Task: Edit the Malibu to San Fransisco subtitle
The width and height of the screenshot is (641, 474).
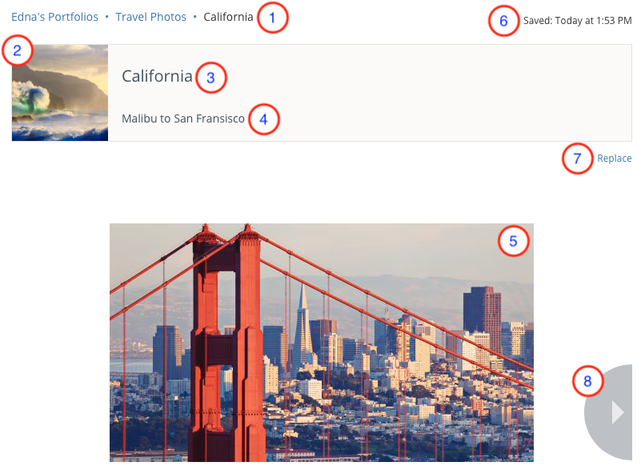Action: (183, 118)
